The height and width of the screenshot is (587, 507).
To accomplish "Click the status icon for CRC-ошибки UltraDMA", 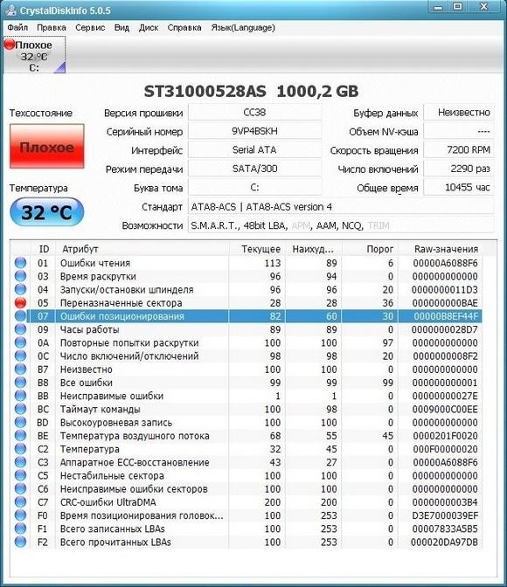I will pos(20,502).
